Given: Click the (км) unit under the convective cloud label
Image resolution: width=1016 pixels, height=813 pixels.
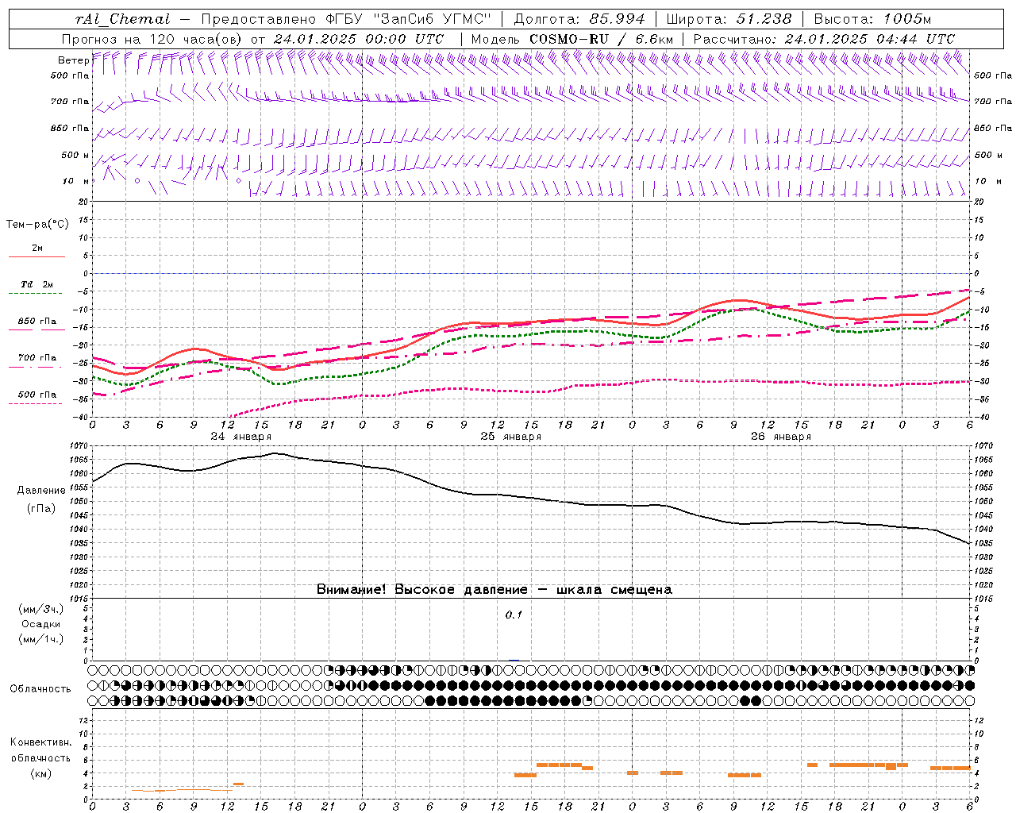Looking at the screenshot, I should [x=40, y=773].
